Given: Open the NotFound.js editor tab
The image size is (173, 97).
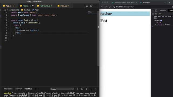Looking at the screenshot, I should 45,6.
